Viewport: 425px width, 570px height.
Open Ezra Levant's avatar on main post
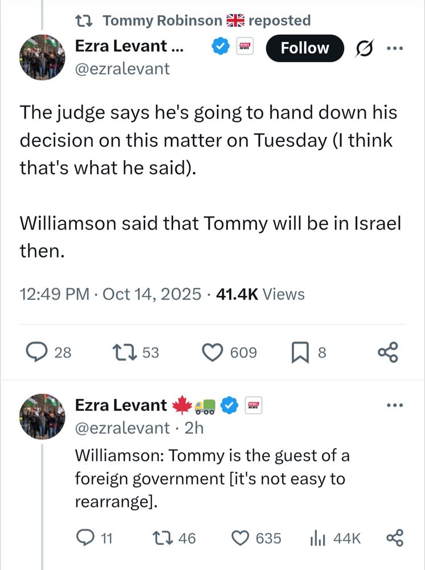pyautogui.click(x=43, y=57)
